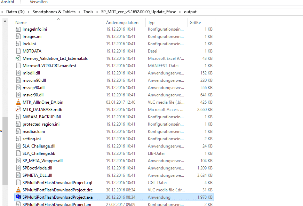Expand the chevron before Daten (D:)

pyautogui.click(x=2, y=12)
